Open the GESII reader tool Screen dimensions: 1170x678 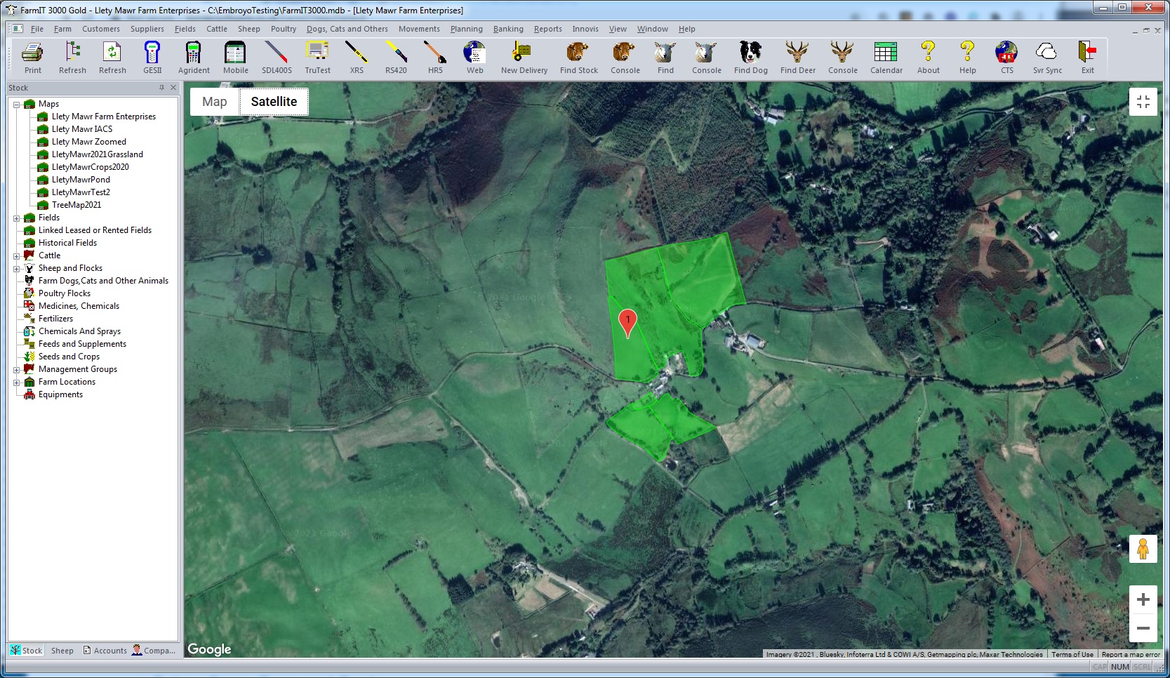tap(152, 57)
